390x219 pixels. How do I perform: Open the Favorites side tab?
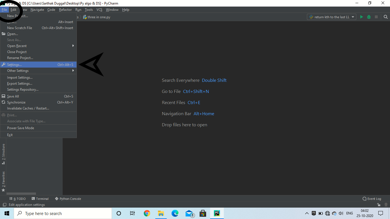pos(3,181)
